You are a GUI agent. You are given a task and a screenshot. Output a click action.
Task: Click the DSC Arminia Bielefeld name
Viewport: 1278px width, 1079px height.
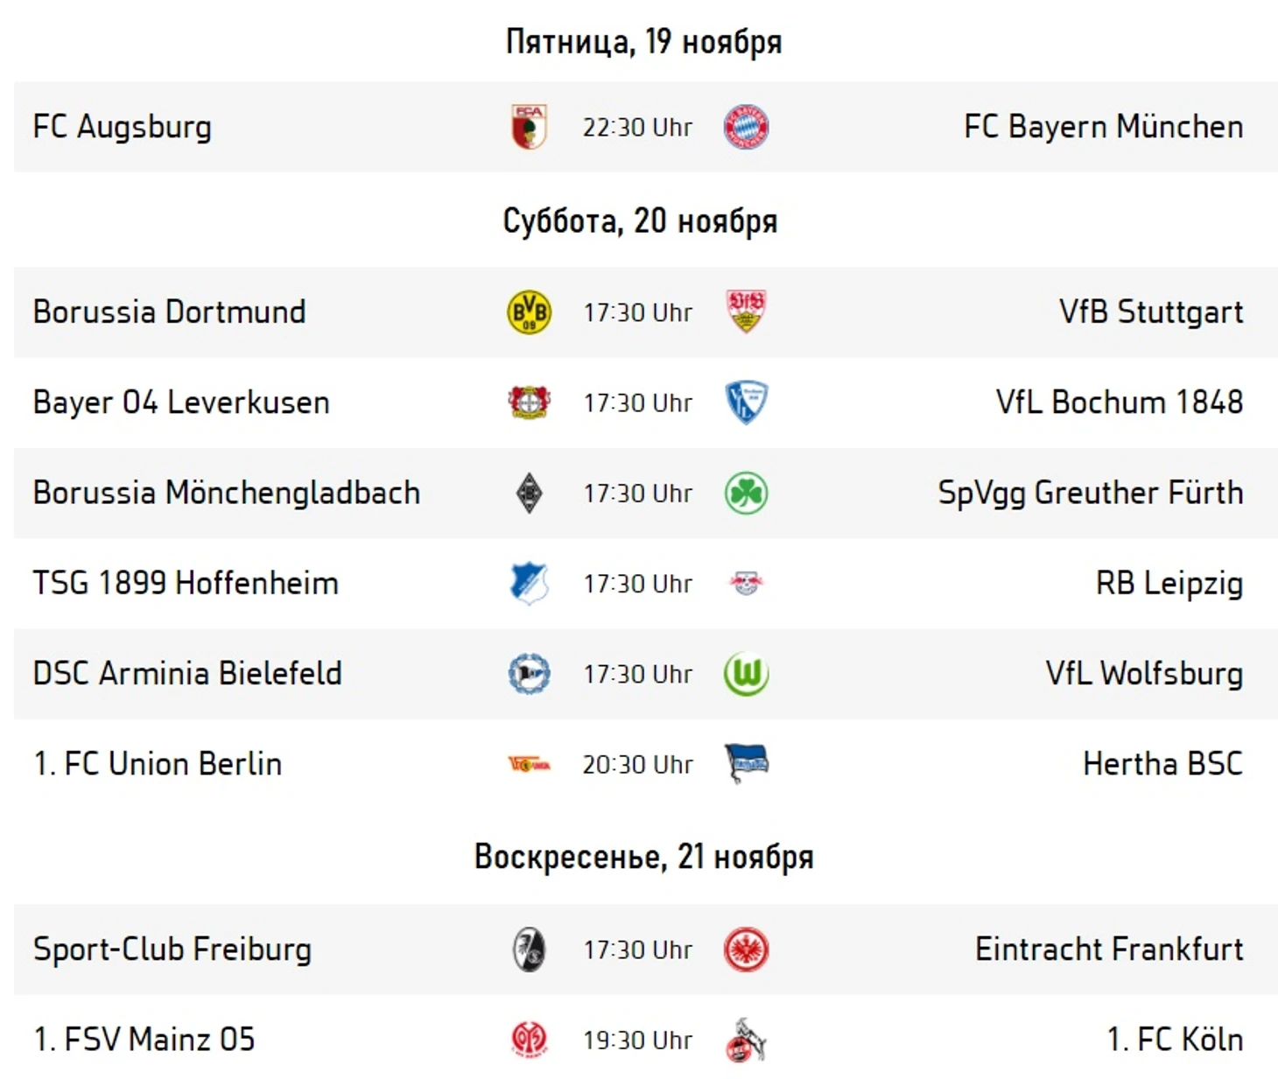[187, 674]
